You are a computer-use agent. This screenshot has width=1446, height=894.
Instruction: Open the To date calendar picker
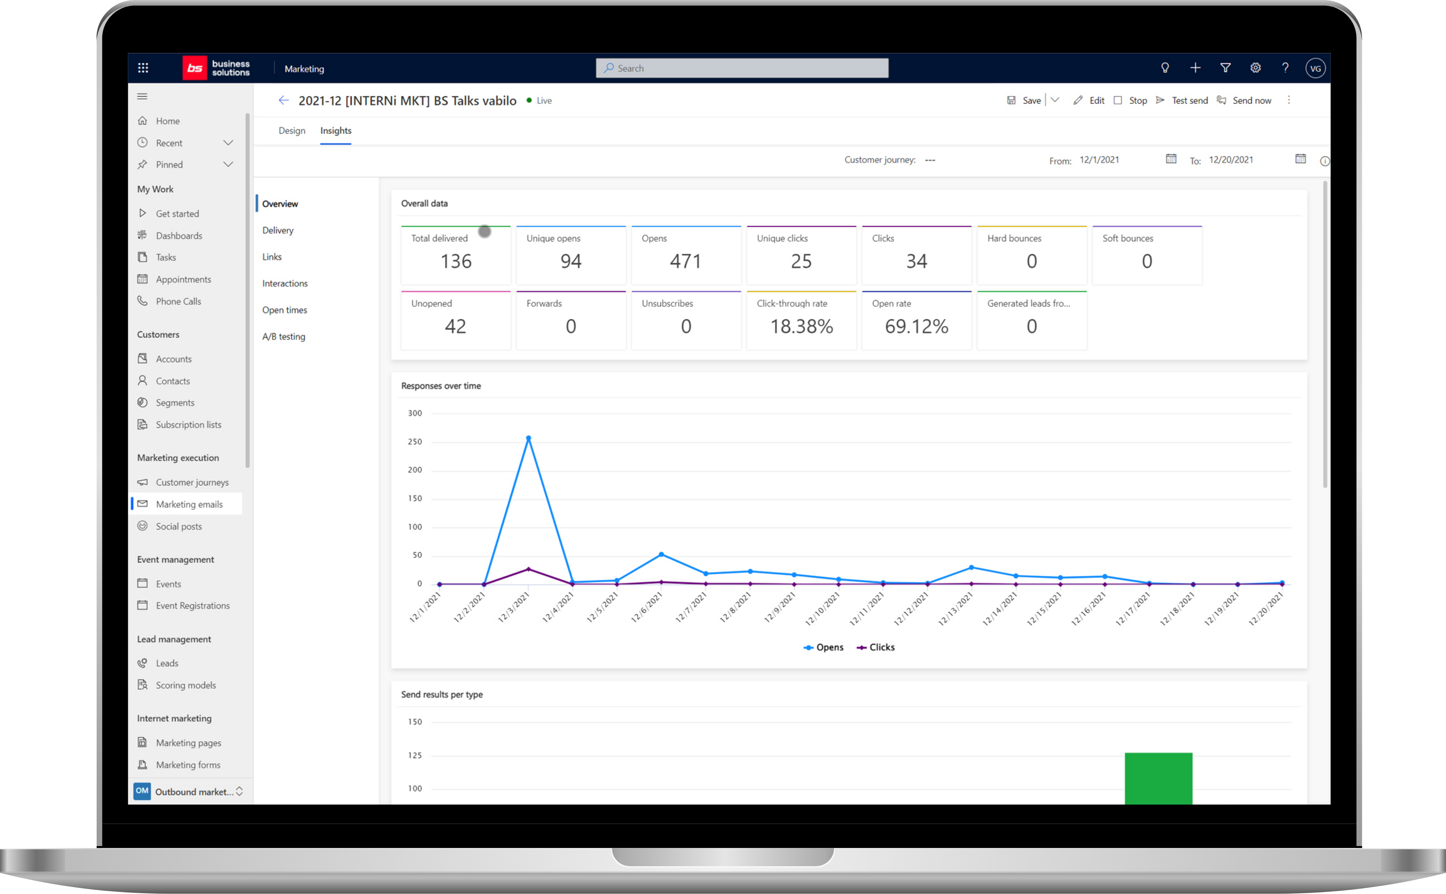(1300, 159)
